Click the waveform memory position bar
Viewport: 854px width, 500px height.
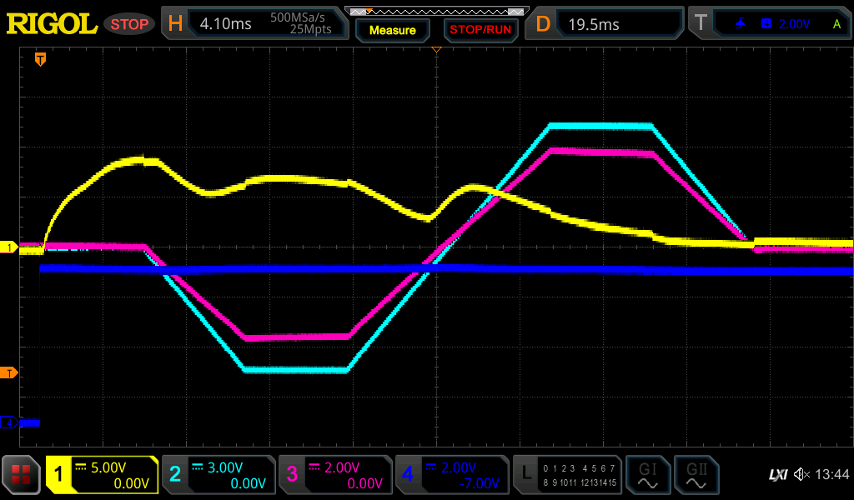(436, 11)
